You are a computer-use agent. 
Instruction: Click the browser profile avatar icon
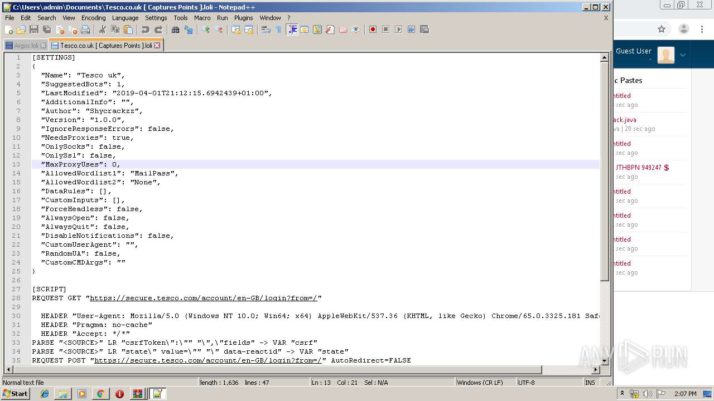684,30
